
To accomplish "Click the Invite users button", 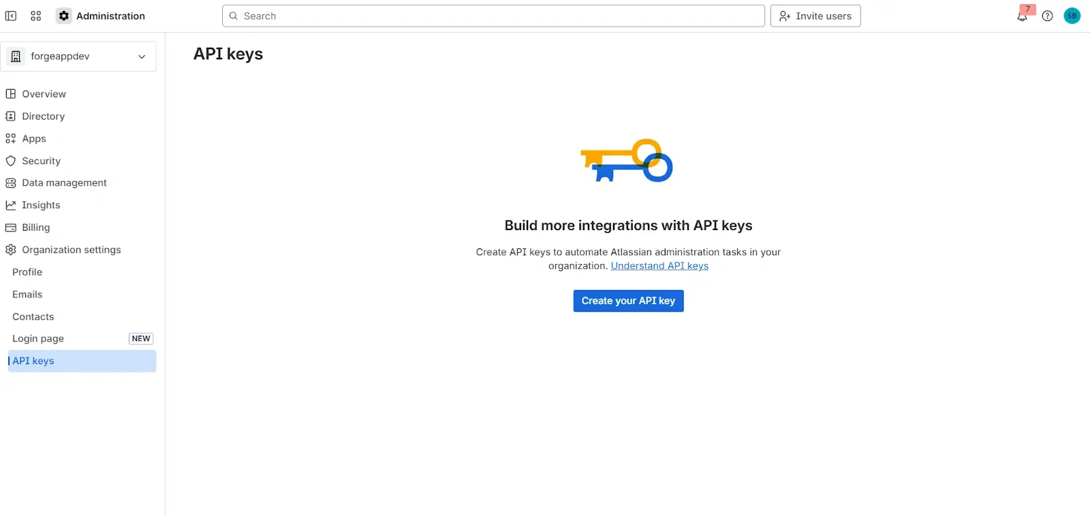I will click(815, 16).
